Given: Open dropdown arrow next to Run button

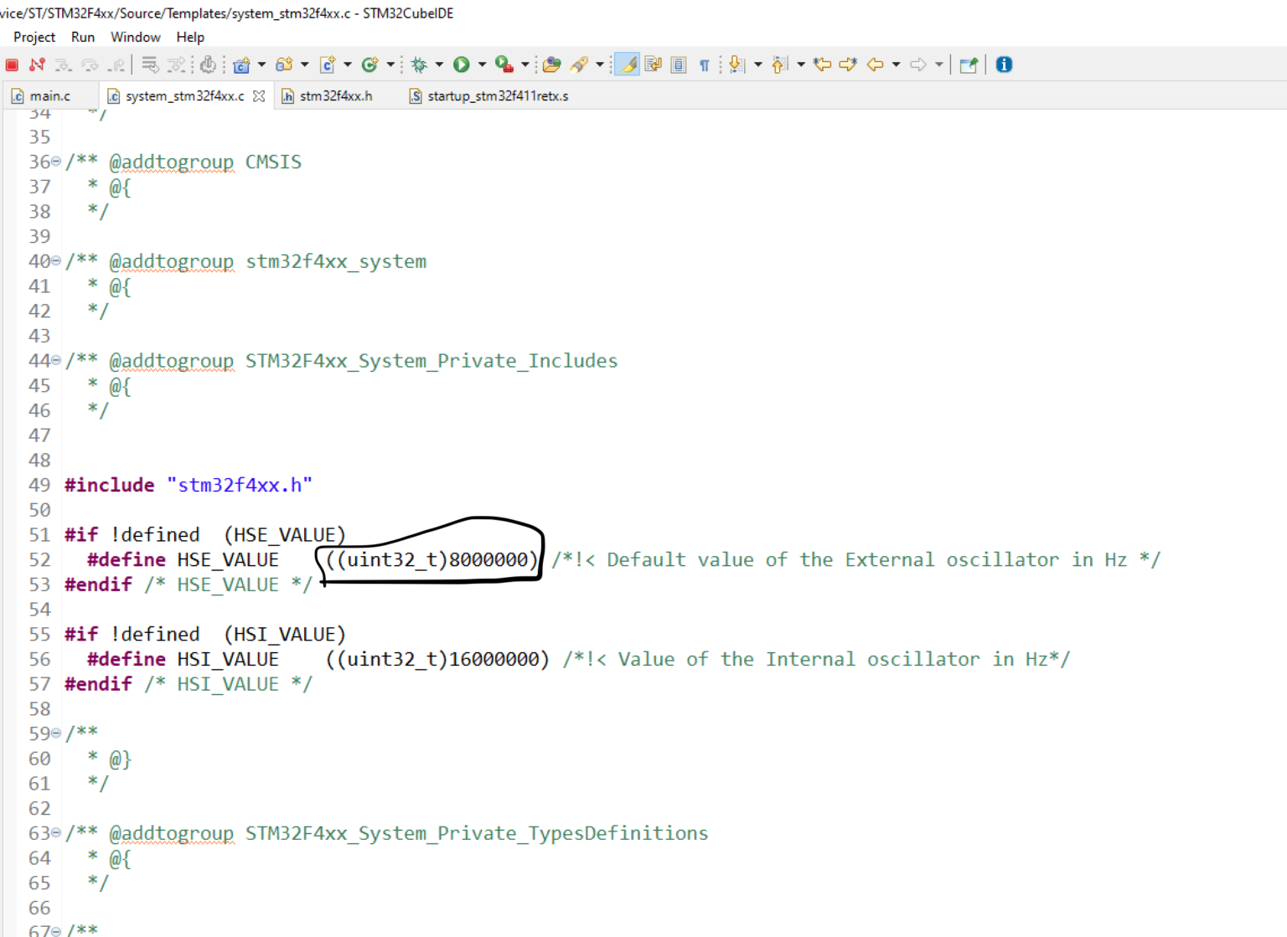Looking at the screenshot, I should click(482, 64).
